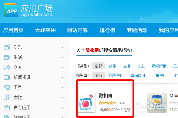This screenshot has height=118, width=178.
Task: Click the 关于微相册的搜索结果(5条) heading
Action: (x=104, y=50)
